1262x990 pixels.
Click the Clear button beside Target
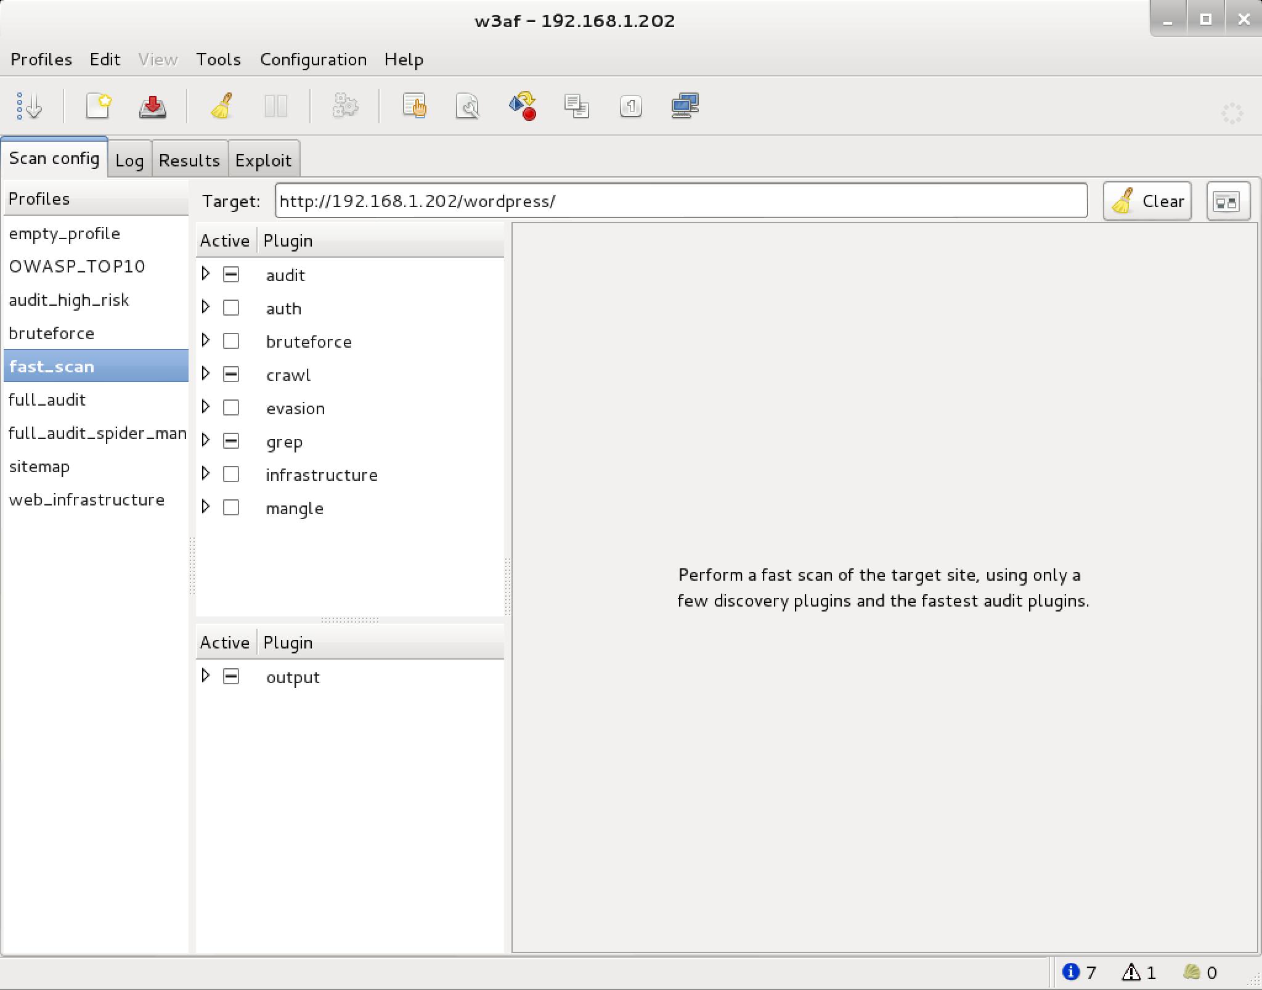1147,201
